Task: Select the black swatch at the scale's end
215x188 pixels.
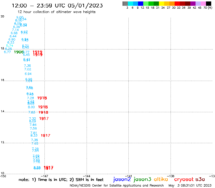Action: 209,3
